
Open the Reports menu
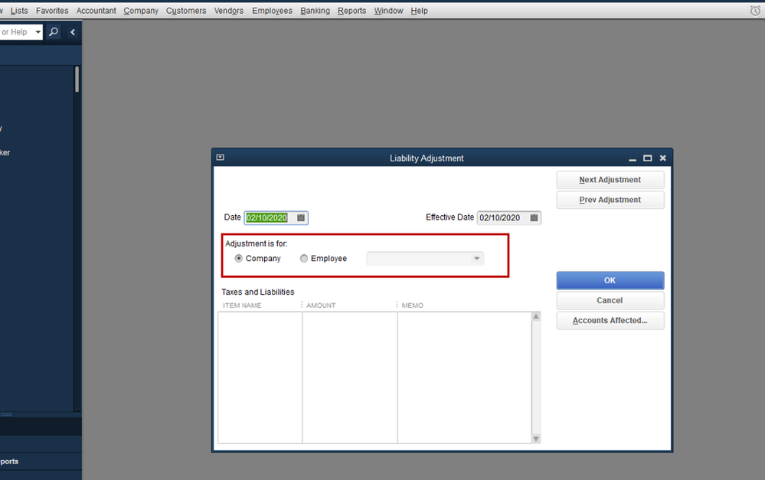[351, 11]
